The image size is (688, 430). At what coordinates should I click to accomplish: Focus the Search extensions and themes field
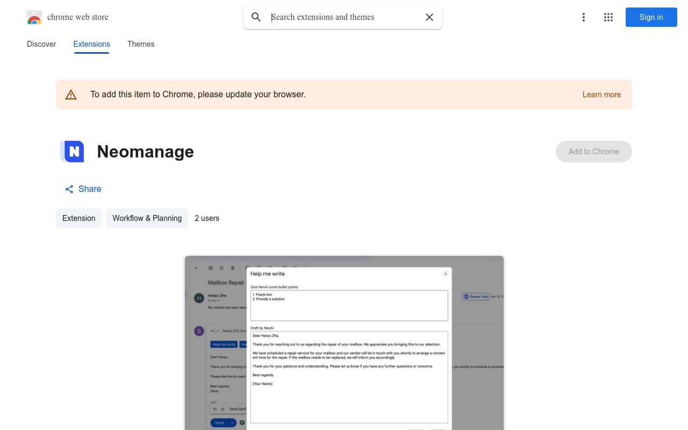[344, 17]
